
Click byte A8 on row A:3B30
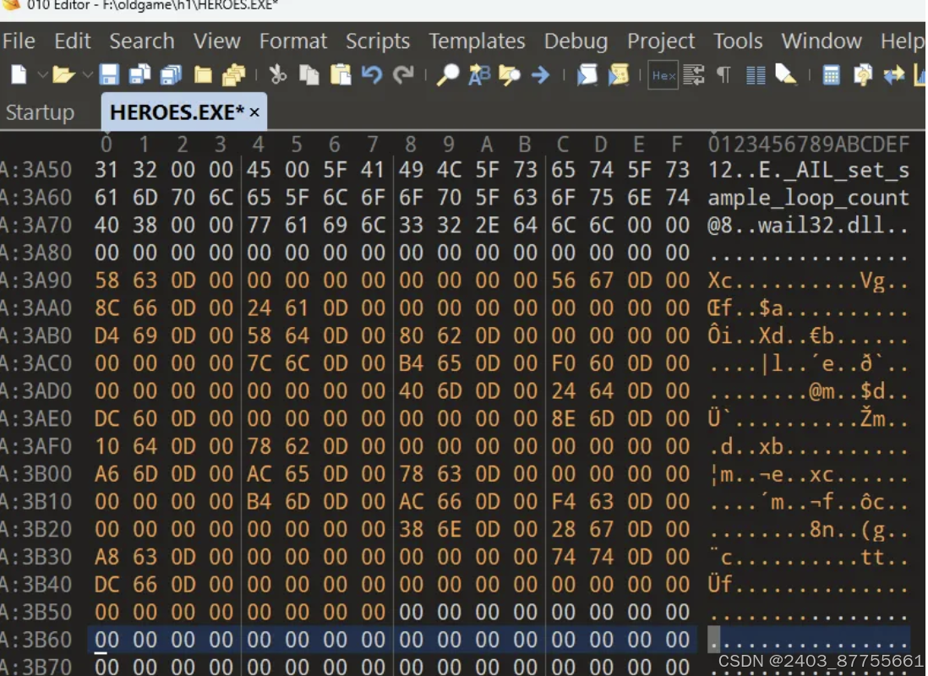106,556
